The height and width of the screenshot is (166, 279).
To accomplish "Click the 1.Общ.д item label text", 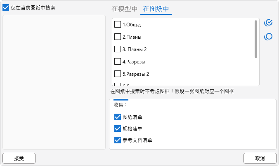I will [132, 24].
